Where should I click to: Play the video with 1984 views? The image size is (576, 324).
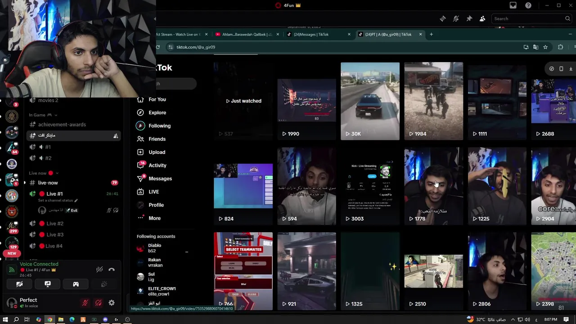click(433, 101)
